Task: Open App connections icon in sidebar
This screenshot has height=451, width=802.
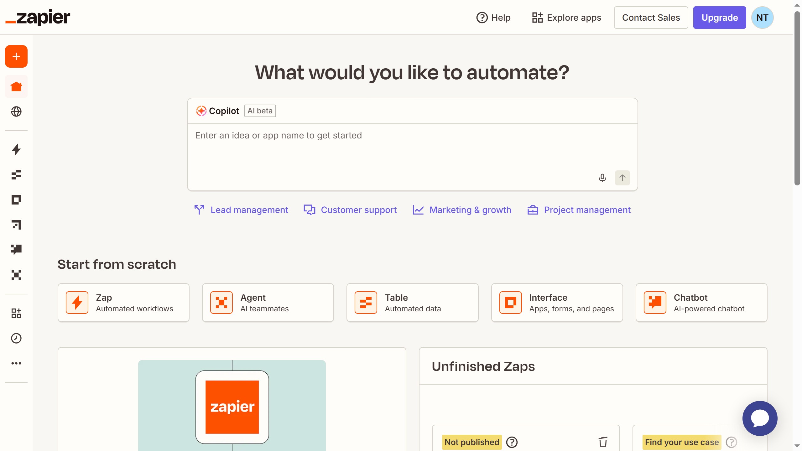Action: [16, 313]
